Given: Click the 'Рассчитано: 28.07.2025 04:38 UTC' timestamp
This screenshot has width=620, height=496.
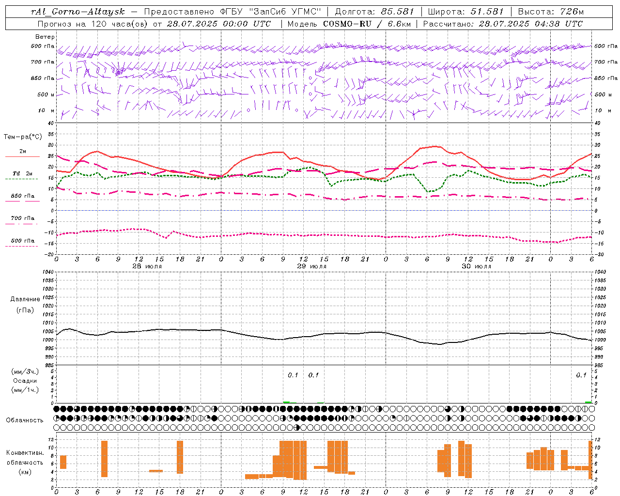Looking at the screenshot, I should point(503,24).
